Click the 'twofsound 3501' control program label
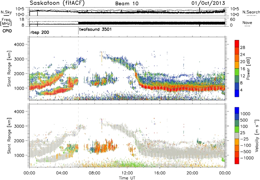Image resolution: width=260 pixels, height=180 pixels. (96, 30)
